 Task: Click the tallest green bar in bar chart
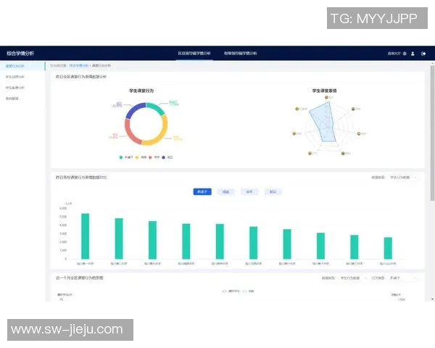coord(85,236)
